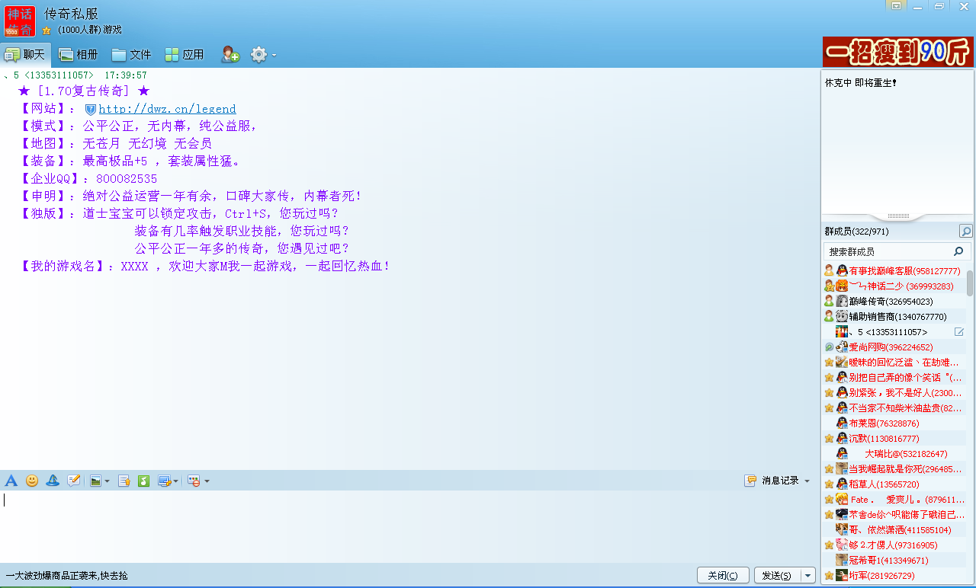Select member 辅助销售商(1340767770)
The height and width of the screenshot is (588, 976).
tap(894, 316)
